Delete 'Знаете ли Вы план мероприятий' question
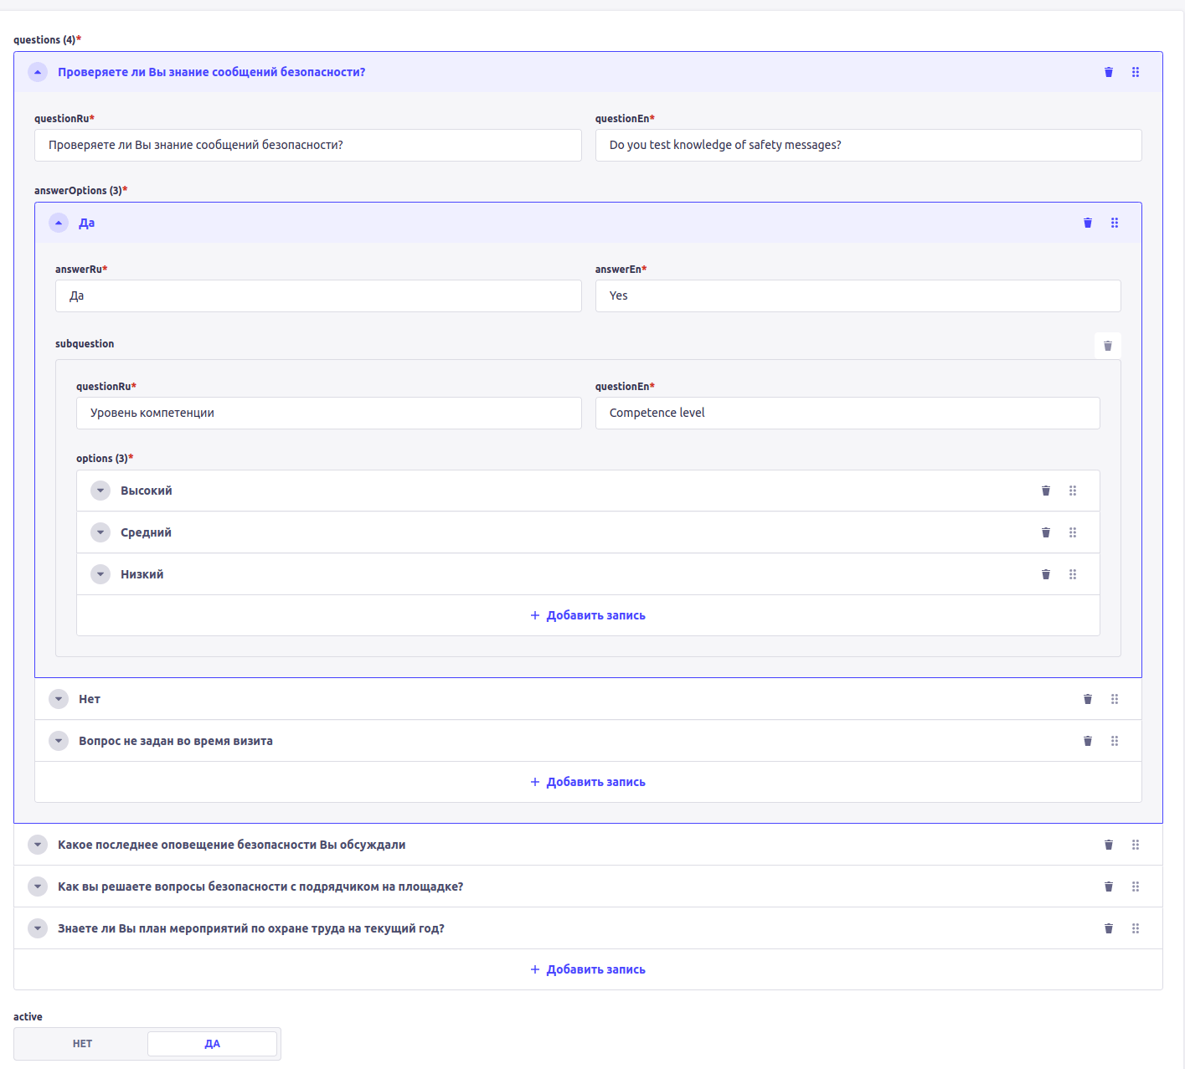Viewport: 1185px width, 1069px height. tap(1109, 928)
